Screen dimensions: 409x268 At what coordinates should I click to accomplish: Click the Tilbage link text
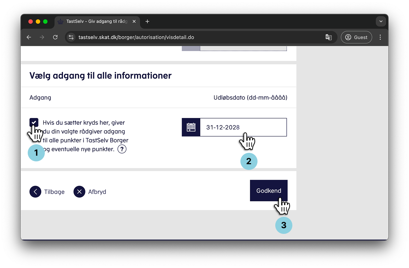[x=54, y=192]
